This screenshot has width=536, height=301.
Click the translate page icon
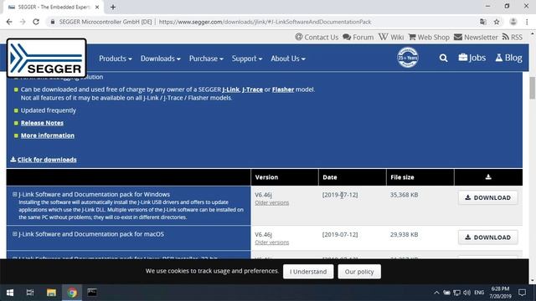(x=483, y=22)
